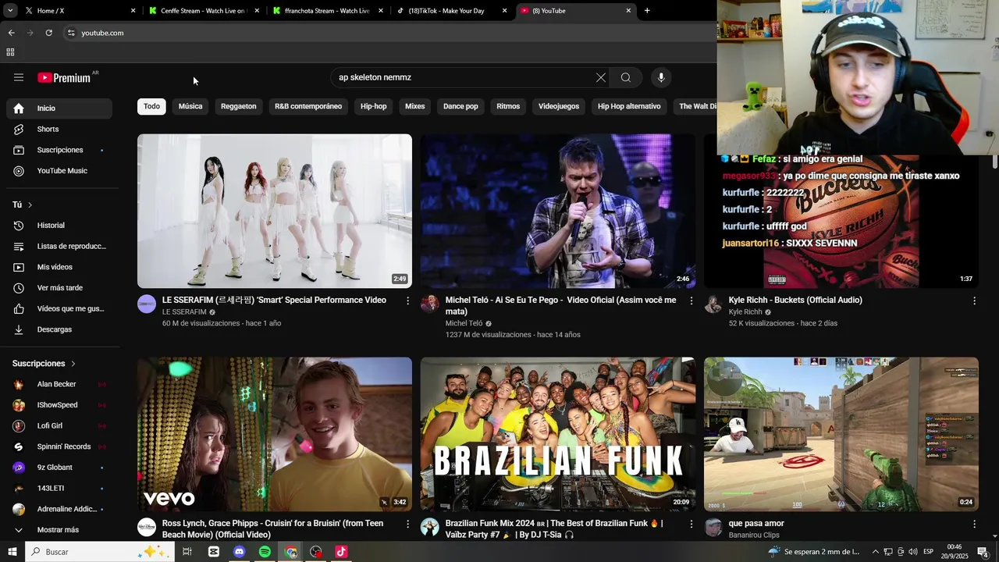The width and height of the screenshot is (999, 562).
Task: Select the Hip-hop filter chip
Action: (374, 106)
